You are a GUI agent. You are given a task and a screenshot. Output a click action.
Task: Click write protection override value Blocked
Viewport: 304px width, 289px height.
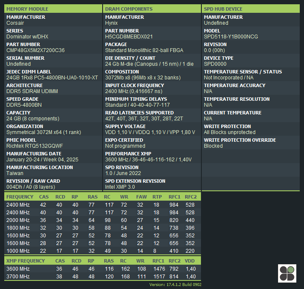[x=213, y=146]
